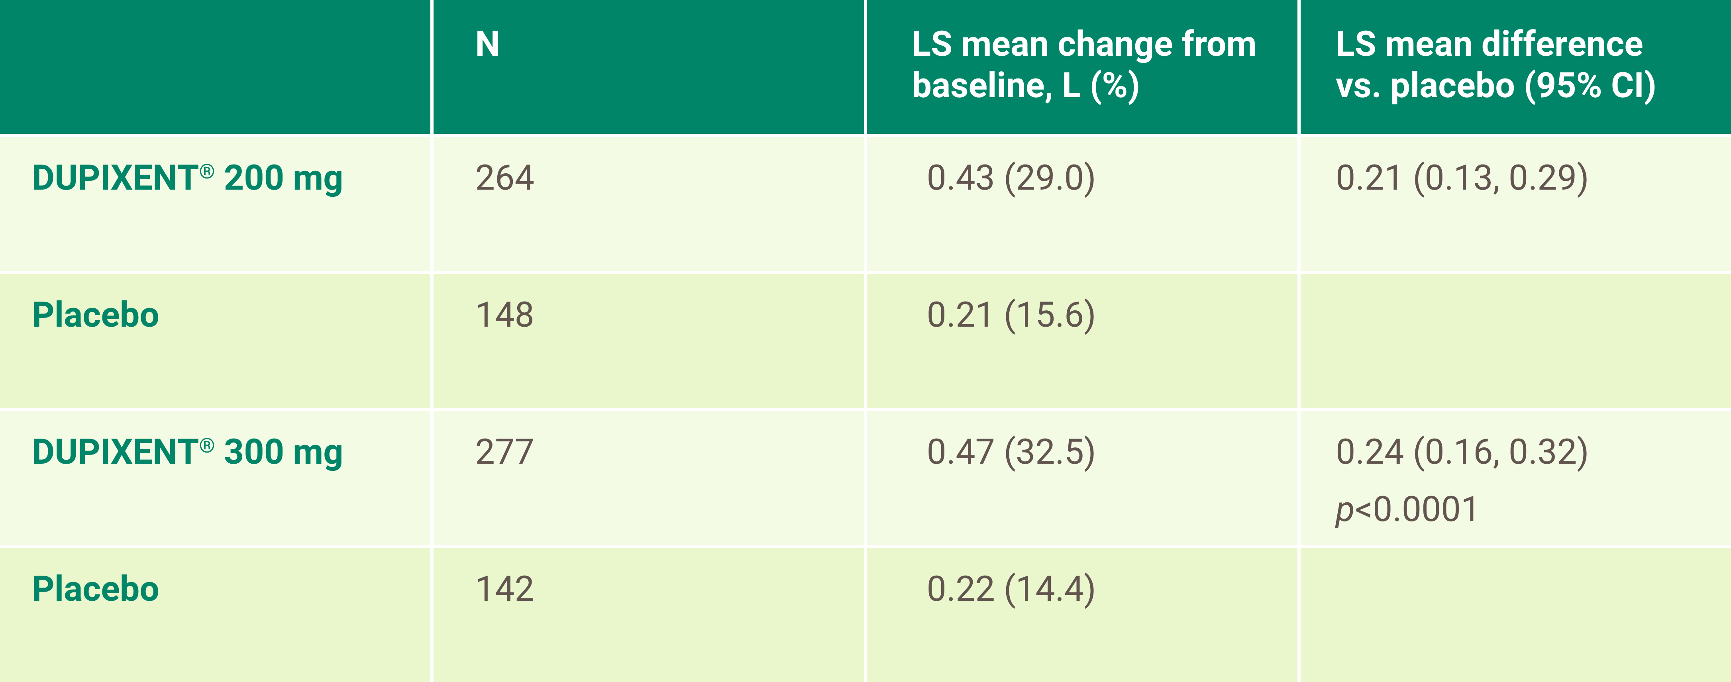Click the LS mean difference vs. placebo header
Image resolution: width=1731 pixels, height=682 pixels.
pyautogui.click(x=1495, y=65)
